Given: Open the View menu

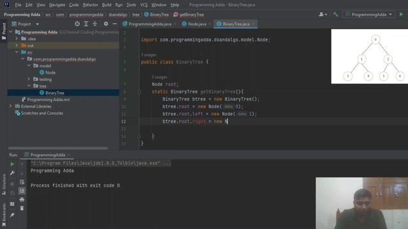Looking at the screenshot, I should click(41, 4).
